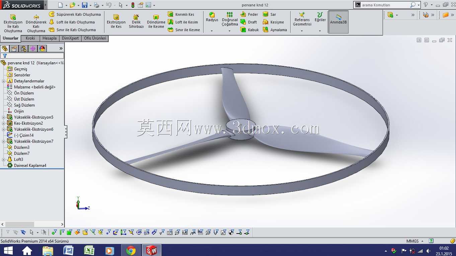Activate the Ekstrüzyon ile Kes tool
Viewport: 456px width, 256px height.
116,21
